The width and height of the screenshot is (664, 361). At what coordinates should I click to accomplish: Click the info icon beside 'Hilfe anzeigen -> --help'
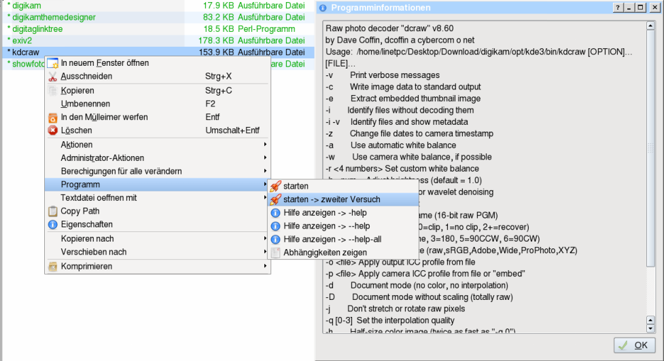pyautogui.click(x=276, y=226)
